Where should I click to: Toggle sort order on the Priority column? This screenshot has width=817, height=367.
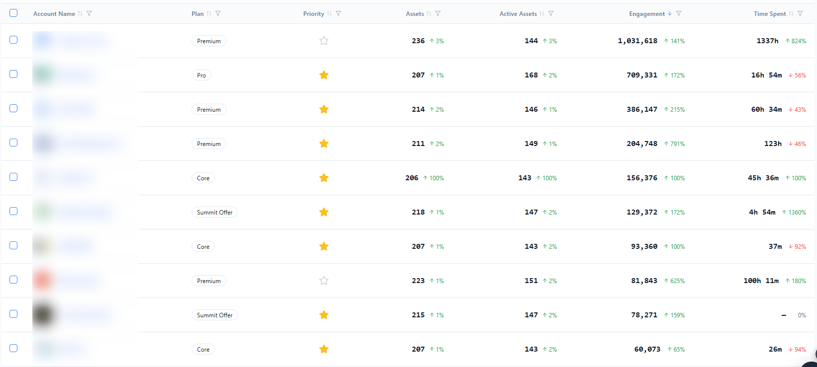[329, 13]
